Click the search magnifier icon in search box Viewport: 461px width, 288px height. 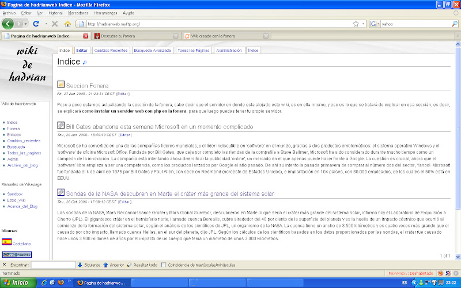454,24
